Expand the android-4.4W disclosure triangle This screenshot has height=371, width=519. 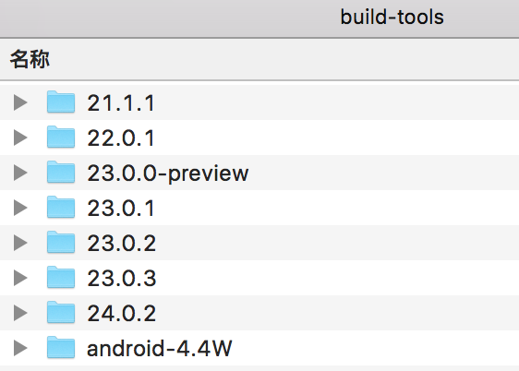coord(20,348)
